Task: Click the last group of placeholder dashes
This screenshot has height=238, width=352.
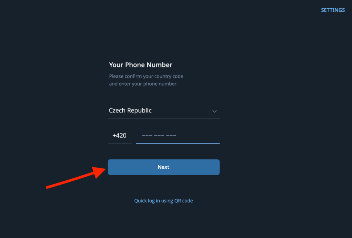Action: pyautogui.click(x=171, y=136)
